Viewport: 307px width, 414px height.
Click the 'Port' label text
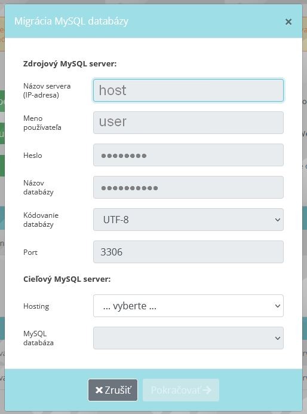tap(30, 252)
